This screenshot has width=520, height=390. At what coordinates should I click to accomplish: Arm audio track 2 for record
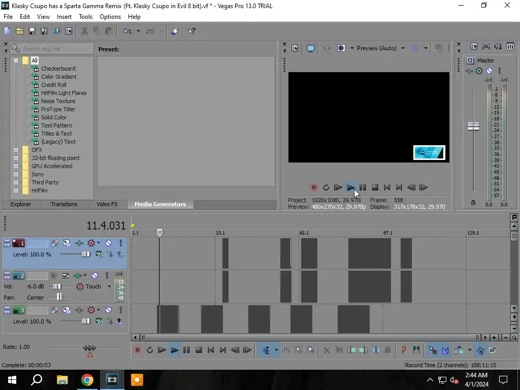pos(53,276)
